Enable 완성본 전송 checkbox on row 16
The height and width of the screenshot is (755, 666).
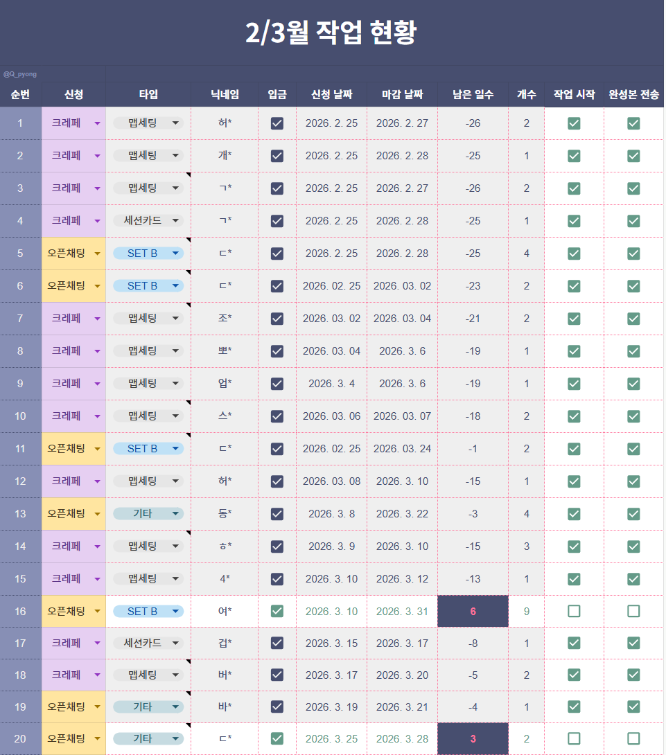coord(633,611)
